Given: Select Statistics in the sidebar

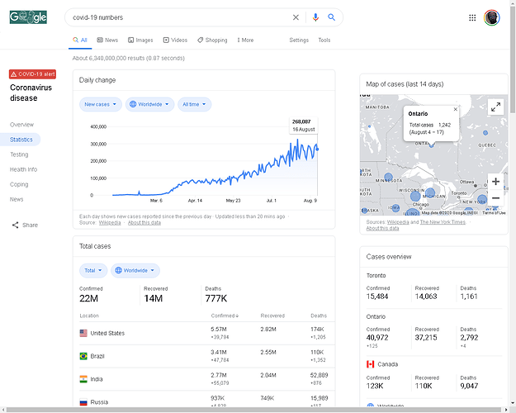Looking at the screenshot, I should 20,140.
